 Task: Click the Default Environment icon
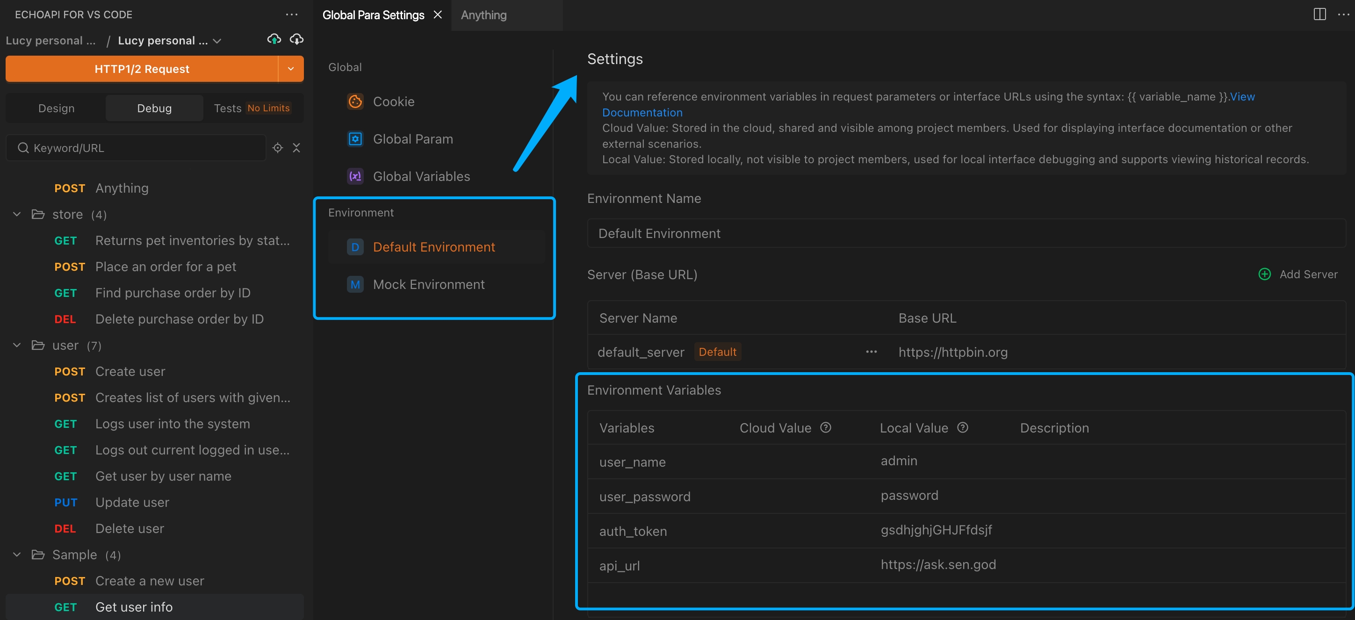click(354, 247)
